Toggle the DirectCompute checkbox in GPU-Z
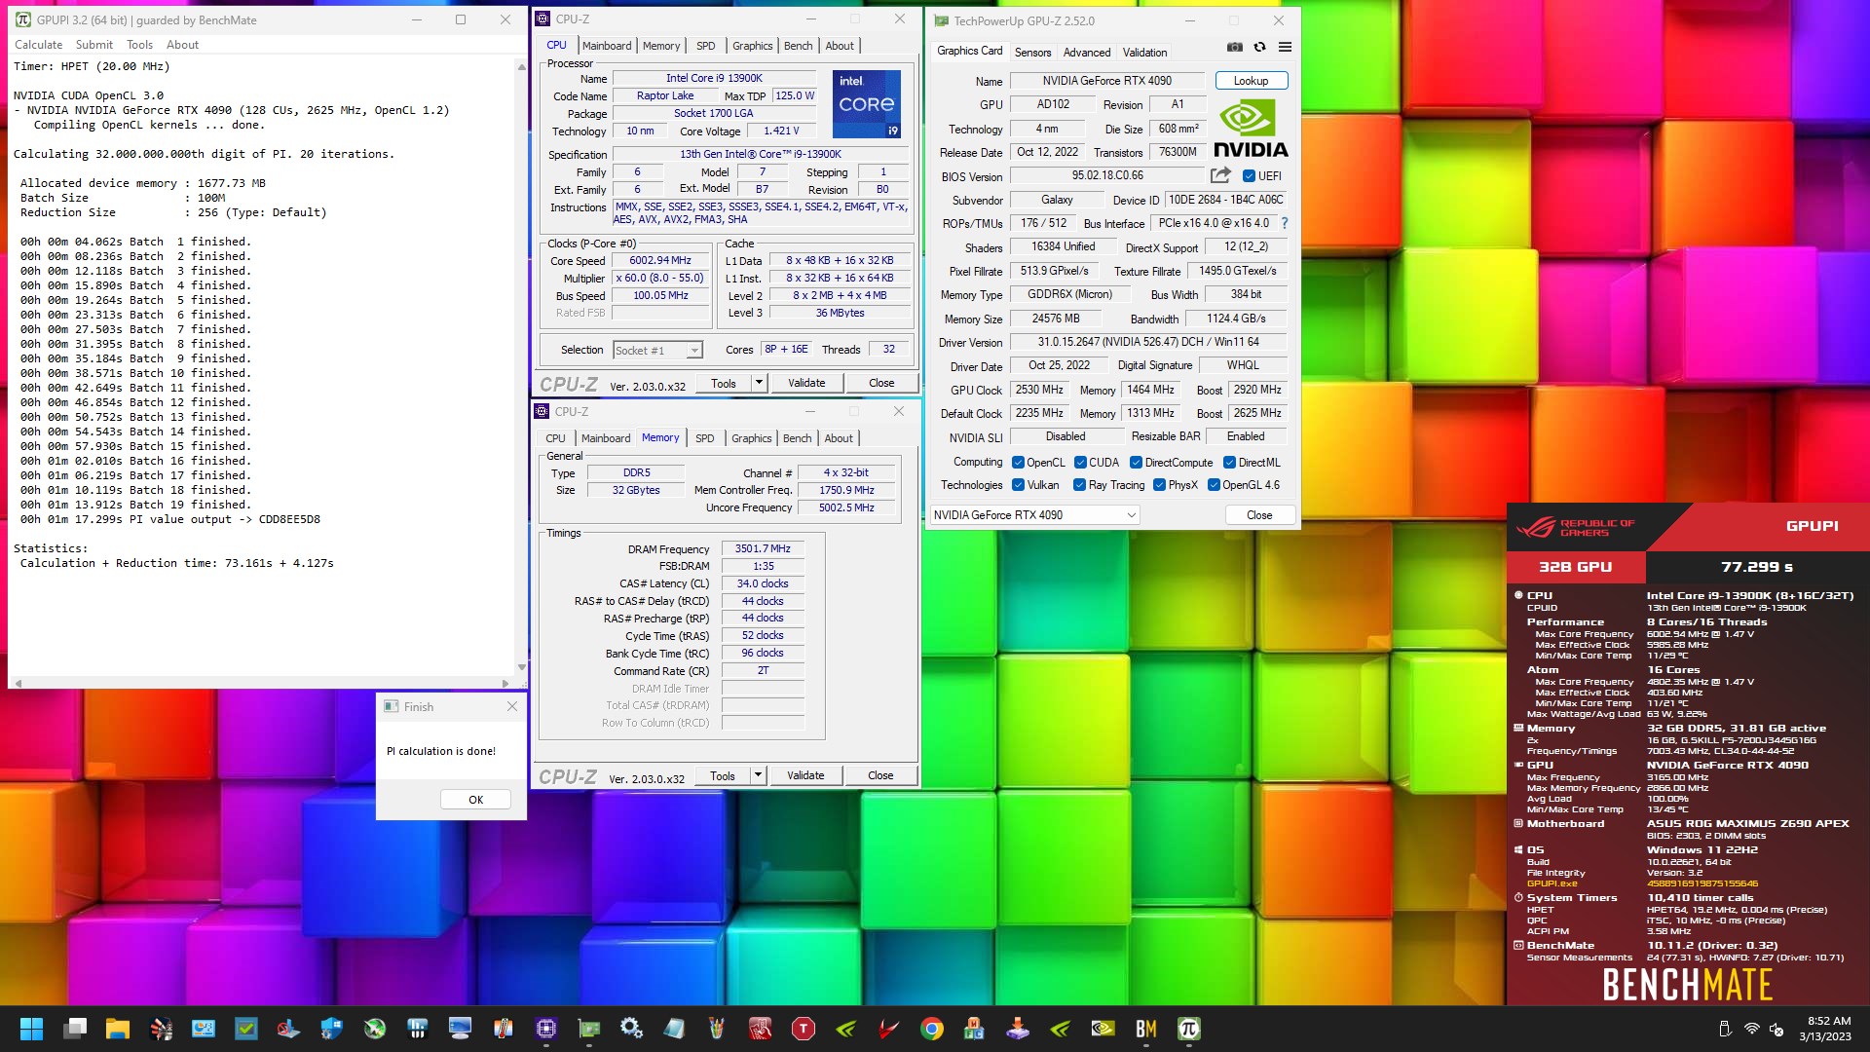The height and width of the screenshot is (1052, 1870). [1136, 463]
